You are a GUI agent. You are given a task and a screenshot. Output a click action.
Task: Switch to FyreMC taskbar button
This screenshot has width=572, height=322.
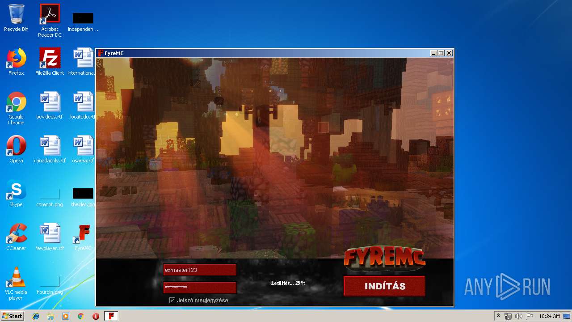(x=111, y=316)
